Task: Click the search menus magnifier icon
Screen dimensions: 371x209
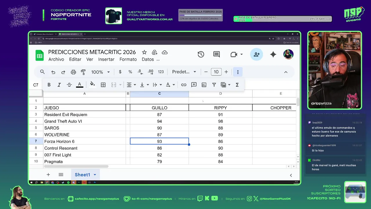Action: click(x=42, y=72)
